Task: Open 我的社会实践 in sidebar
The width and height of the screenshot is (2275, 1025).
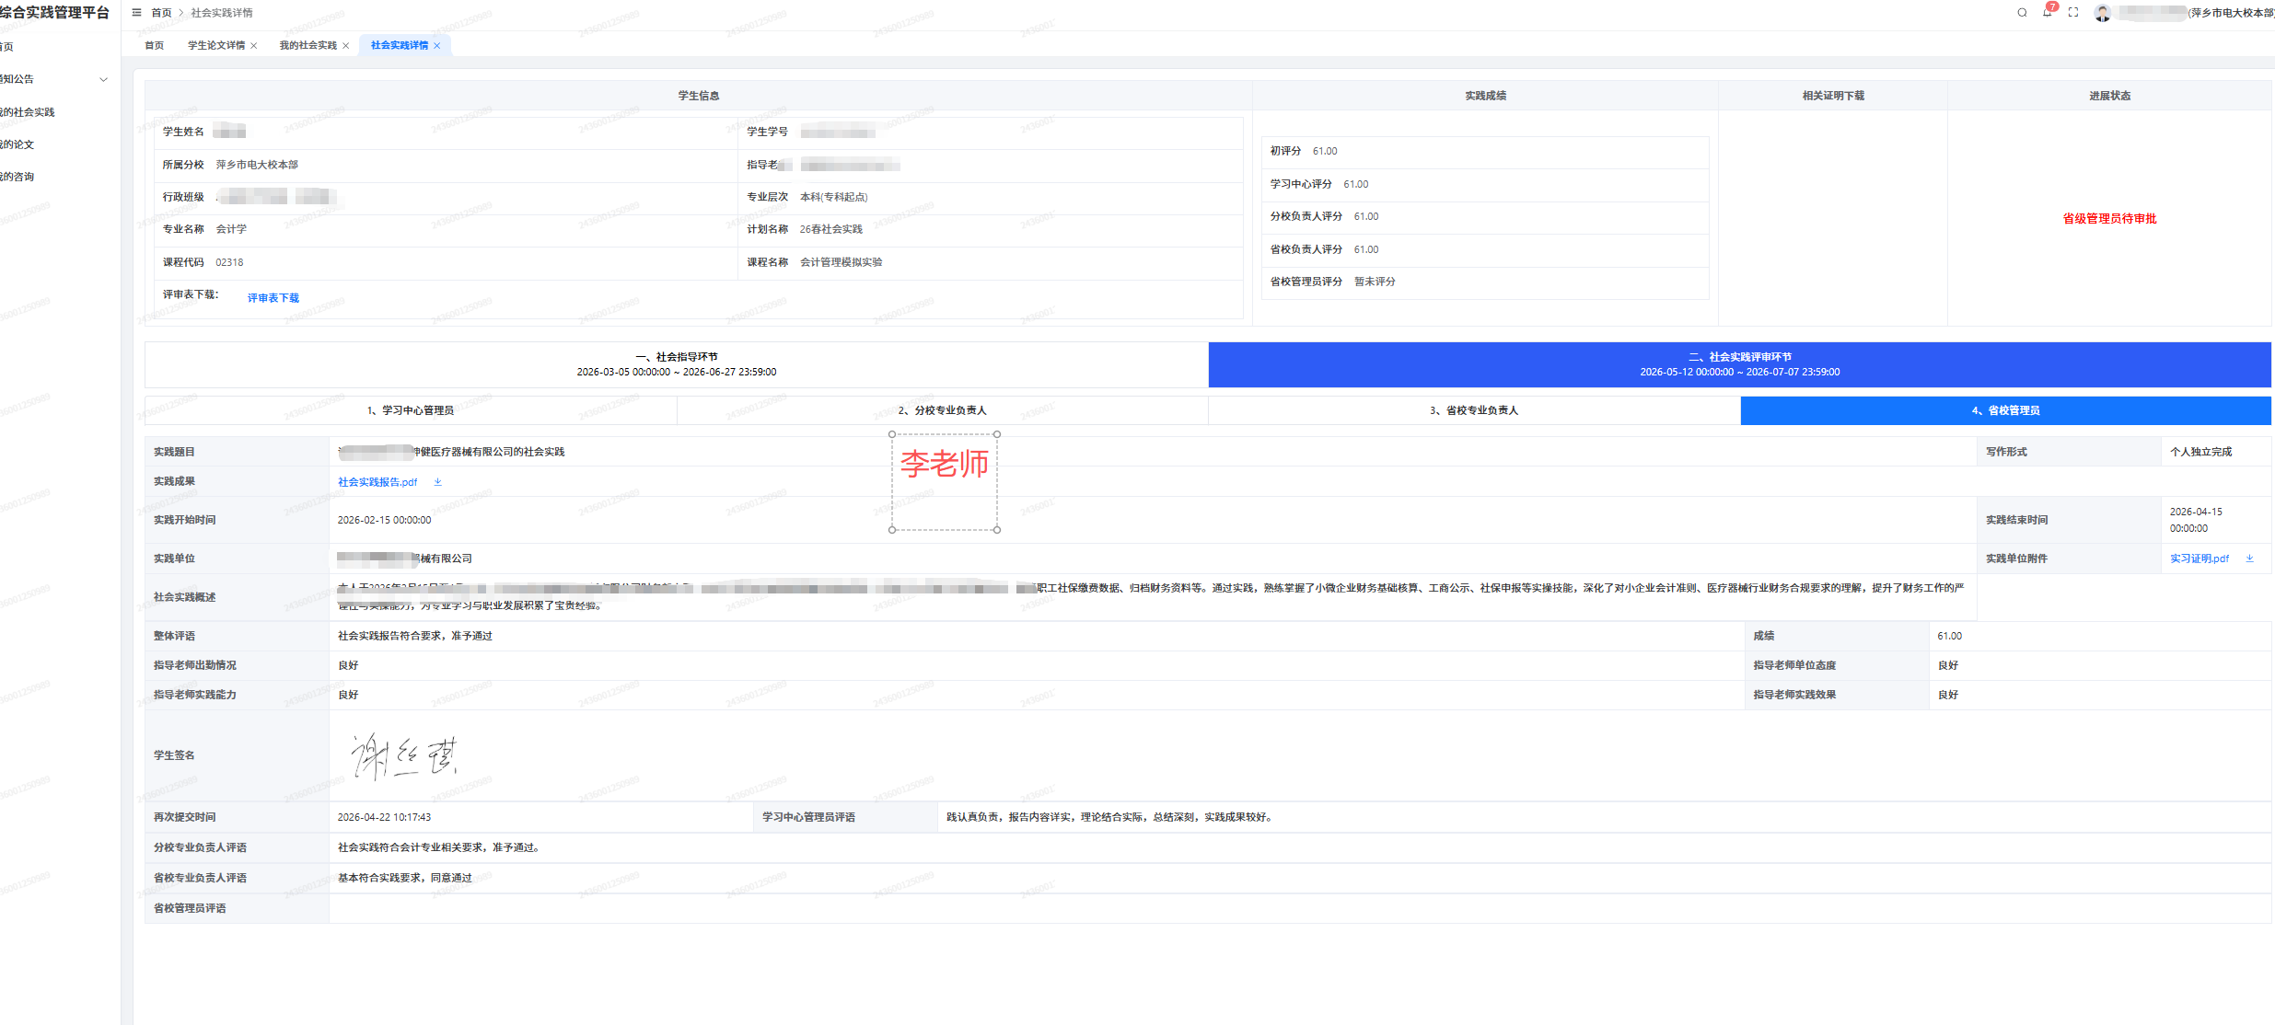Action: coord(28,112)
